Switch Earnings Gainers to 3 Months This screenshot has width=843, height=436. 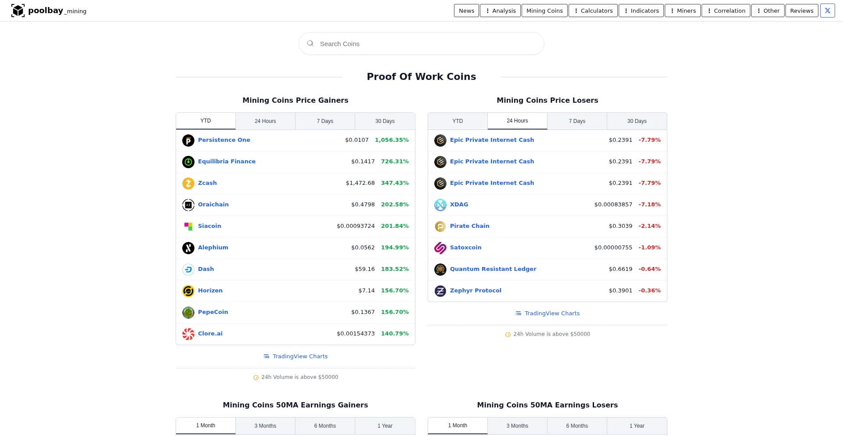tap(266, 426)
